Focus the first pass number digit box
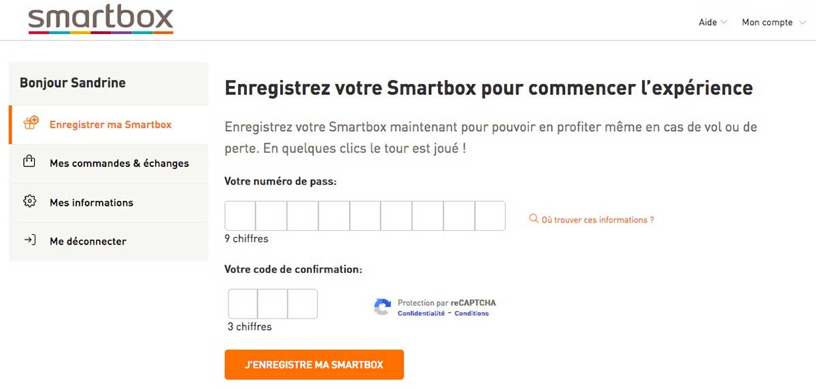 coord(241,216)
